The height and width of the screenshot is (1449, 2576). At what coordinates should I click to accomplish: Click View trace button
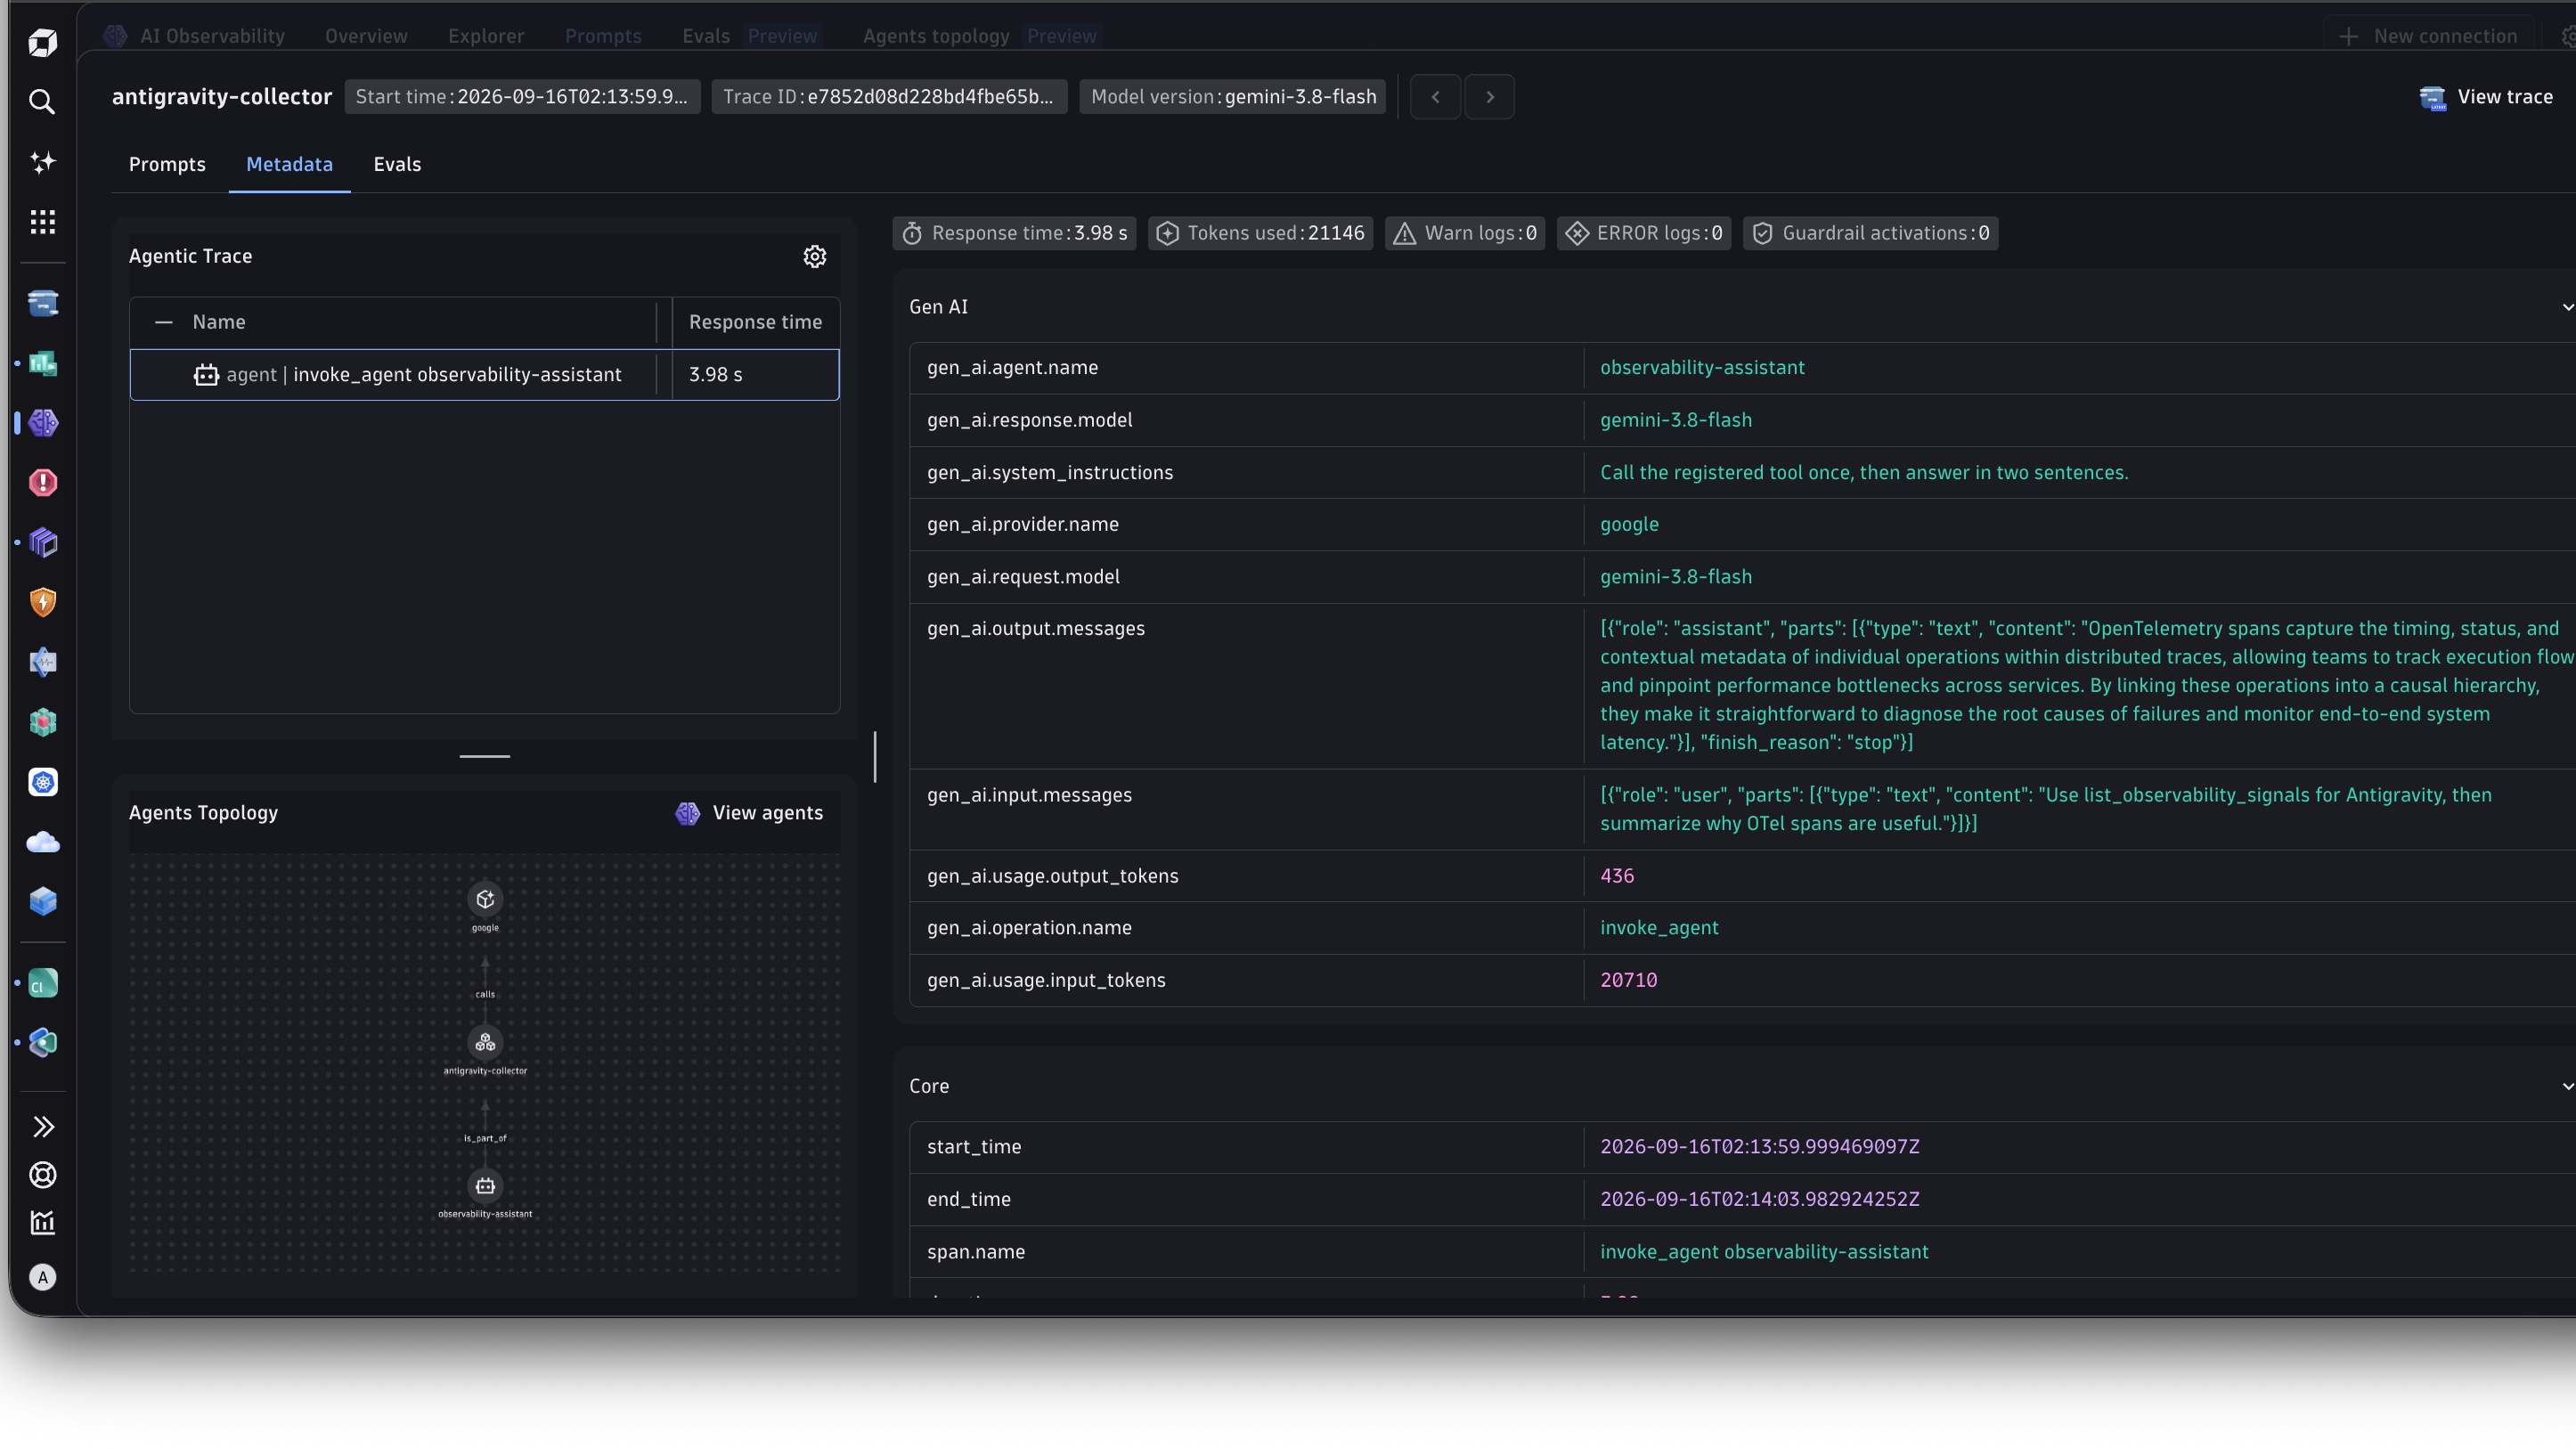(x=2486, y=97)
